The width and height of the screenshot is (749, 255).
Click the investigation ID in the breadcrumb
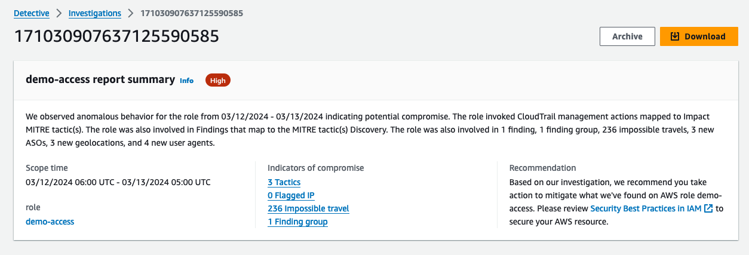pos(191,13)
